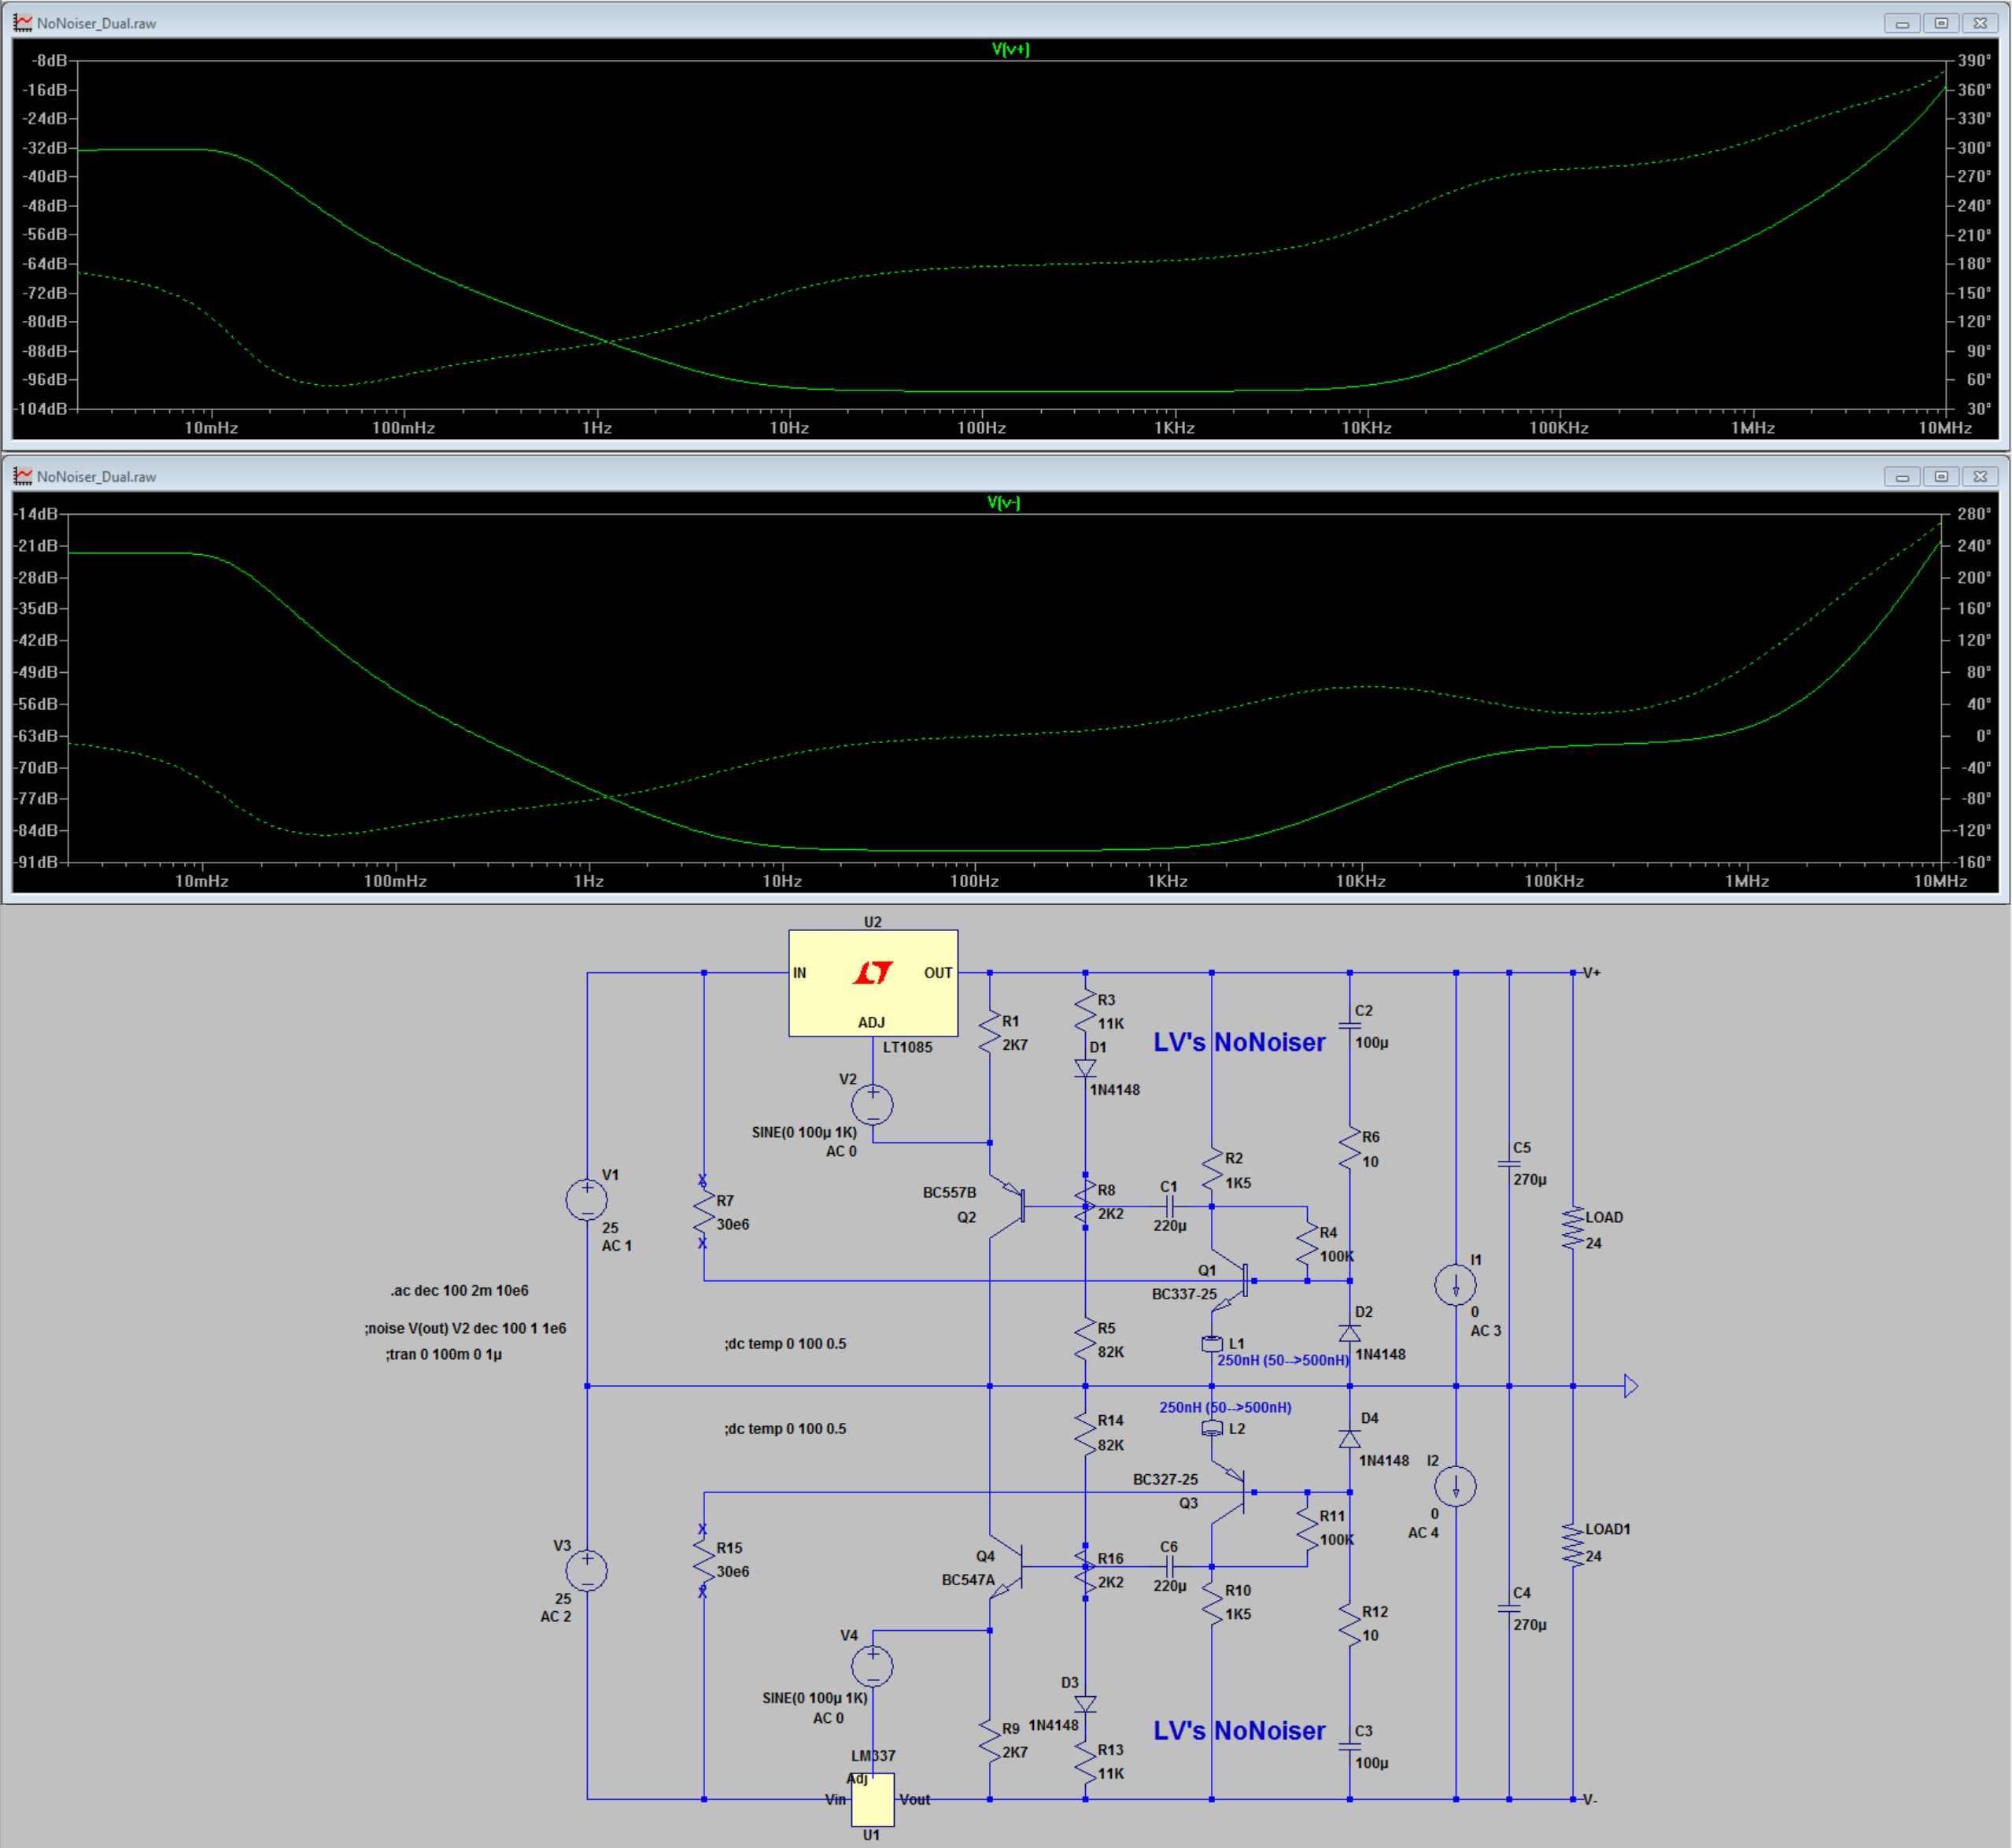The height and width of the screenshot is (1848, 2012).
Task: Click the AC 1 text of V1
Action: tap(617, 1246)
